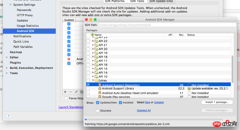Uncheck Android Support Repository checkbox
This screenshot has width=240, height=130.
[x=88, y=84]
